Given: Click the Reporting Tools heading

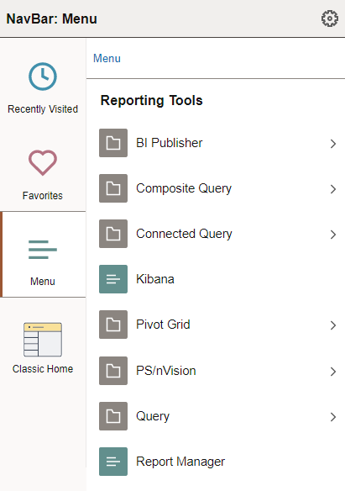Looking at the screenshot, I should point(152,101).
